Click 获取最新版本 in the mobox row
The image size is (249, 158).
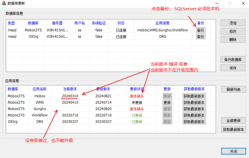point(194,96)
